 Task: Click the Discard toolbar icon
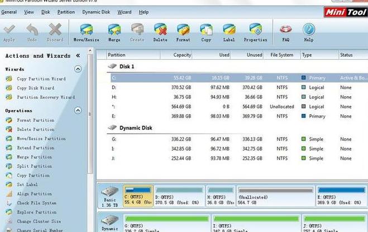click(55, 32)
